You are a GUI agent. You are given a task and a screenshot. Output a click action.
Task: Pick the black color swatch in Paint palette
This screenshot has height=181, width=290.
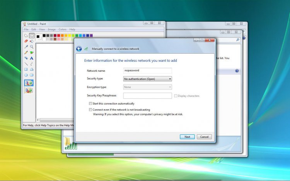coord(44,36)
